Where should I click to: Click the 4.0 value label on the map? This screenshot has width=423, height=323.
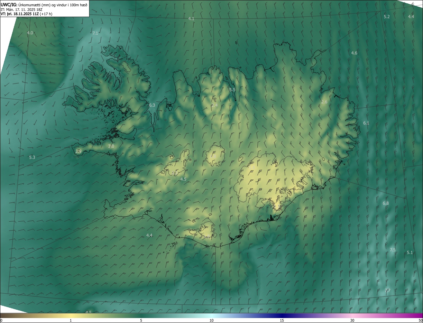(30, 33)
